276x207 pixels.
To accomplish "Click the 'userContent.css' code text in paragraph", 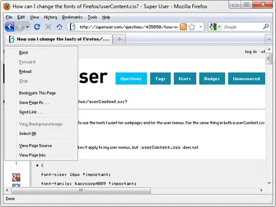I will click(x=160, y=147).
